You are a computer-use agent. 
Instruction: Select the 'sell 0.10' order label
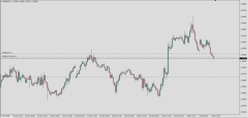9,56
